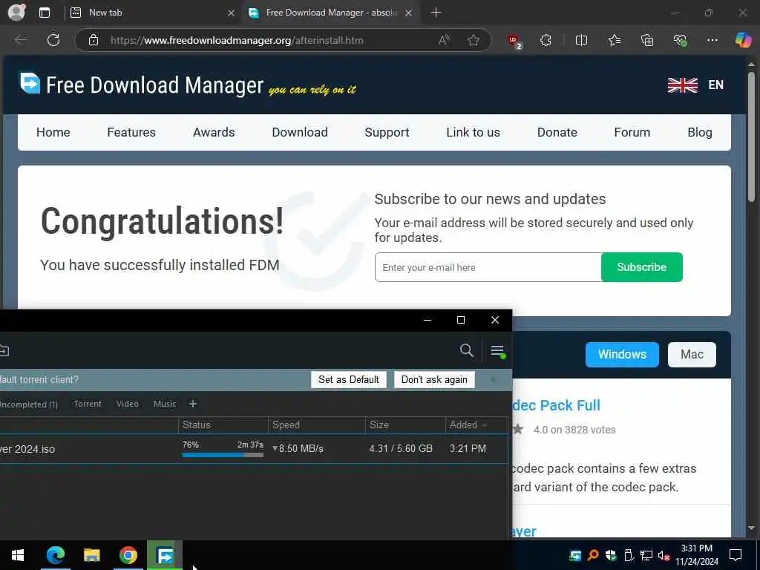This screenshot has width=760, height=570.
Task: Open a new browser tab with plus
Action: point(436,13)
